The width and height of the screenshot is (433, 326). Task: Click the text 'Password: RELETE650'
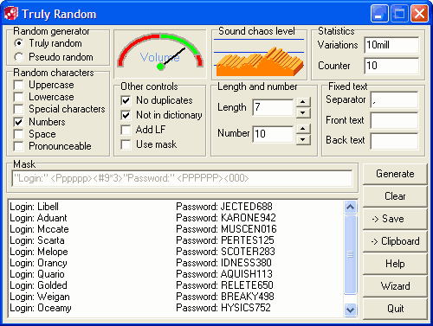click(x=224, y=285)
